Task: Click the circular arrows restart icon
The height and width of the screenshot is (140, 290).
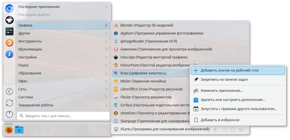Action: (x=9, y=103)
